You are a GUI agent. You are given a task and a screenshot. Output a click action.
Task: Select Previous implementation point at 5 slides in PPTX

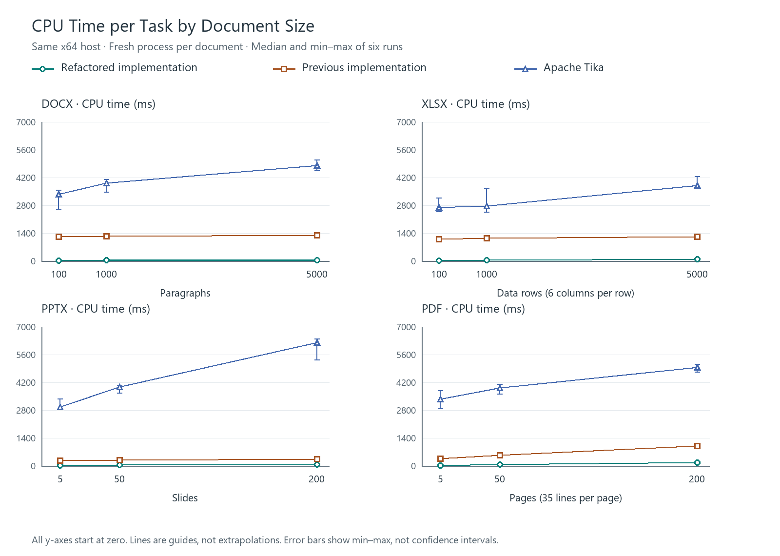(x=60, y=460)
